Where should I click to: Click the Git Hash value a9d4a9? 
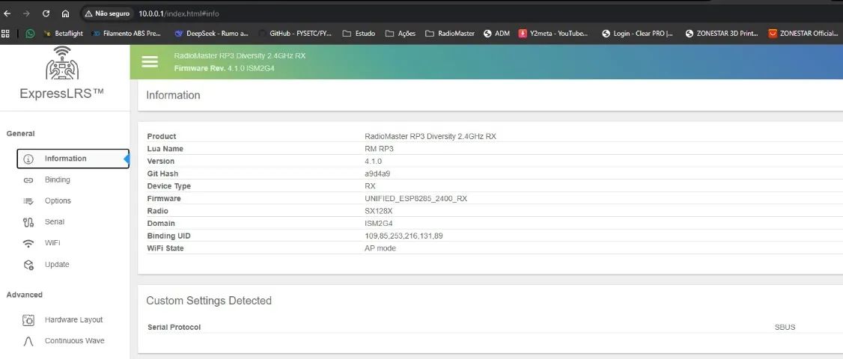pos(377,174)
